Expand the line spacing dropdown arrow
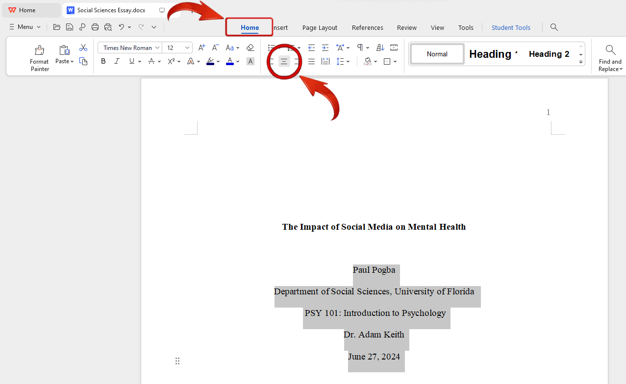Image resolution: width=626 pixels, height=384 pixels. tap(348, 61)
